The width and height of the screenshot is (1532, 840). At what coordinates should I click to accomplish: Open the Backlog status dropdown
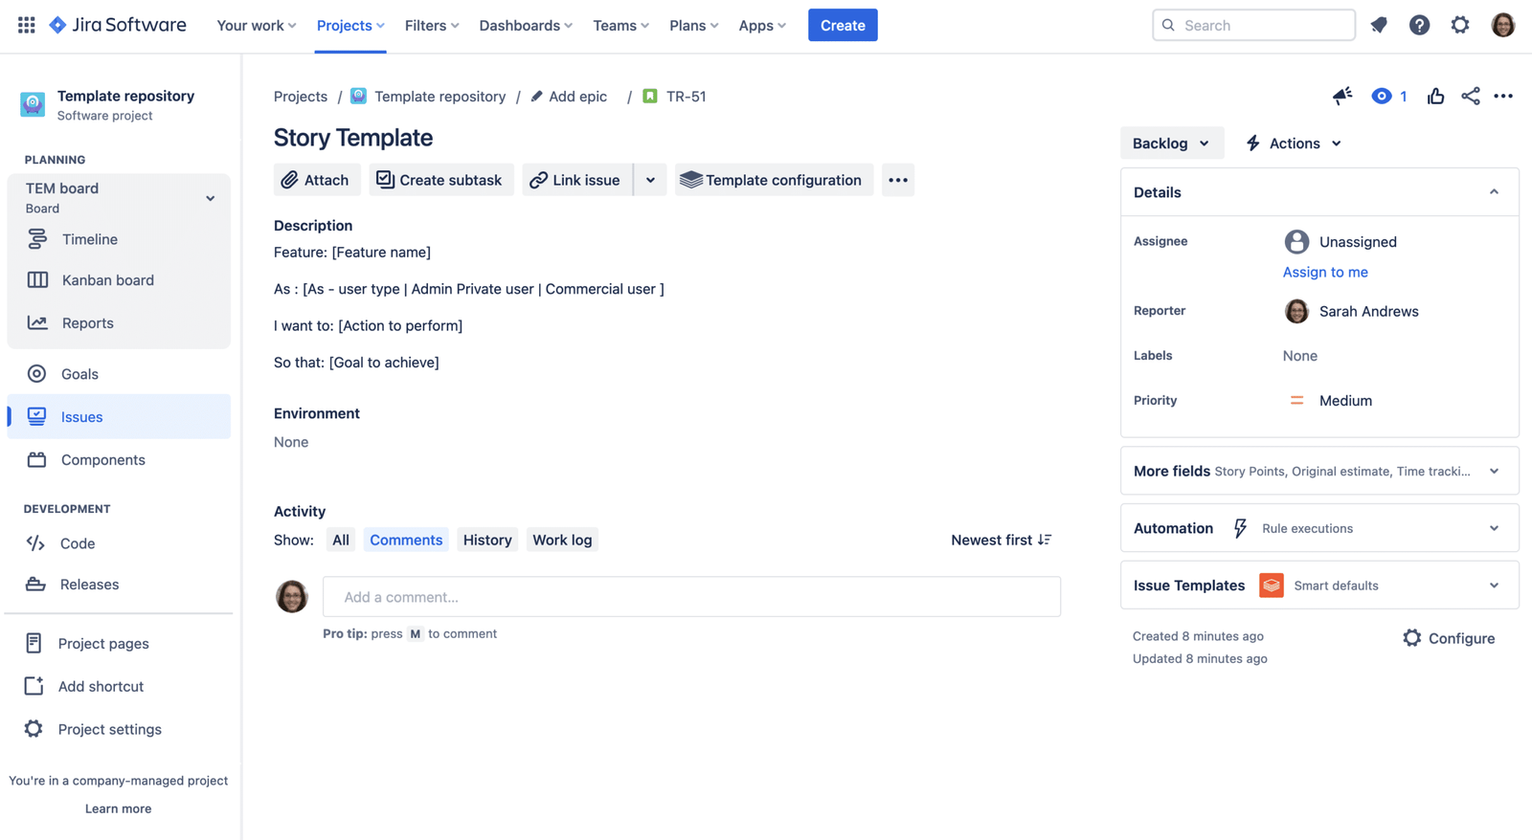click(x=1170, y=144)
